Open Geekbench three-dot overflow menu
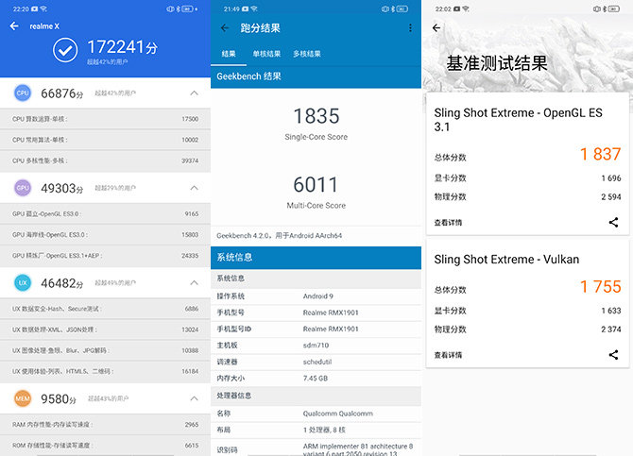The height and width of the screenshot is (456, 633). [x=410, y=27]
